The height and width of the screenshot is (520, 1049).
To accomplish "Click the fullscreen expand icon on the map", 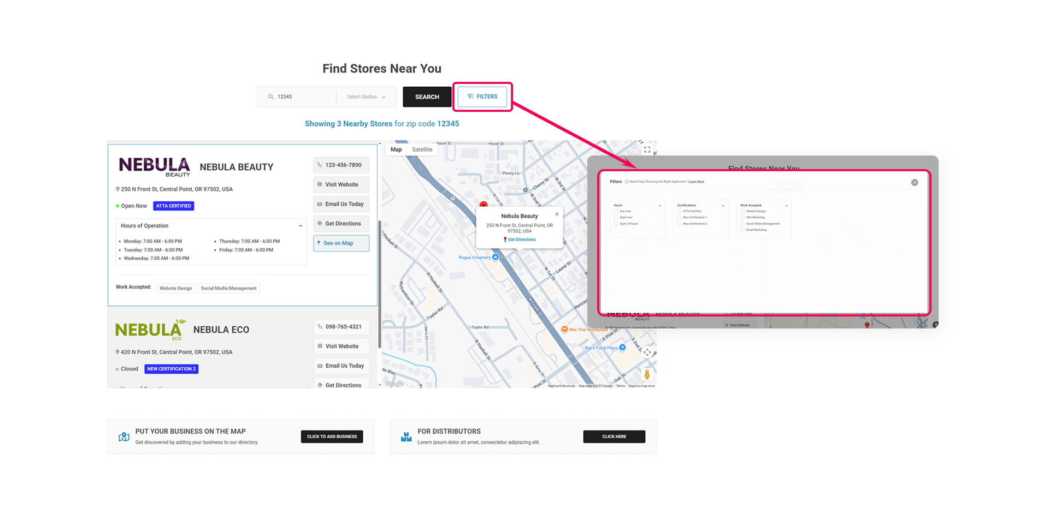I will 647,149.
